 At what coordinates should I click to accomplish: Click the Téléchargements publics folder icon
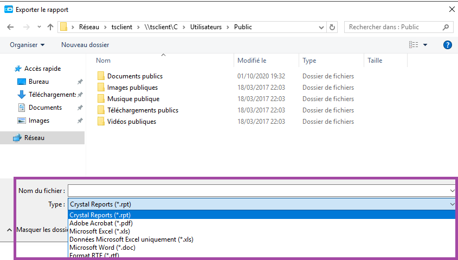point(101,110)
